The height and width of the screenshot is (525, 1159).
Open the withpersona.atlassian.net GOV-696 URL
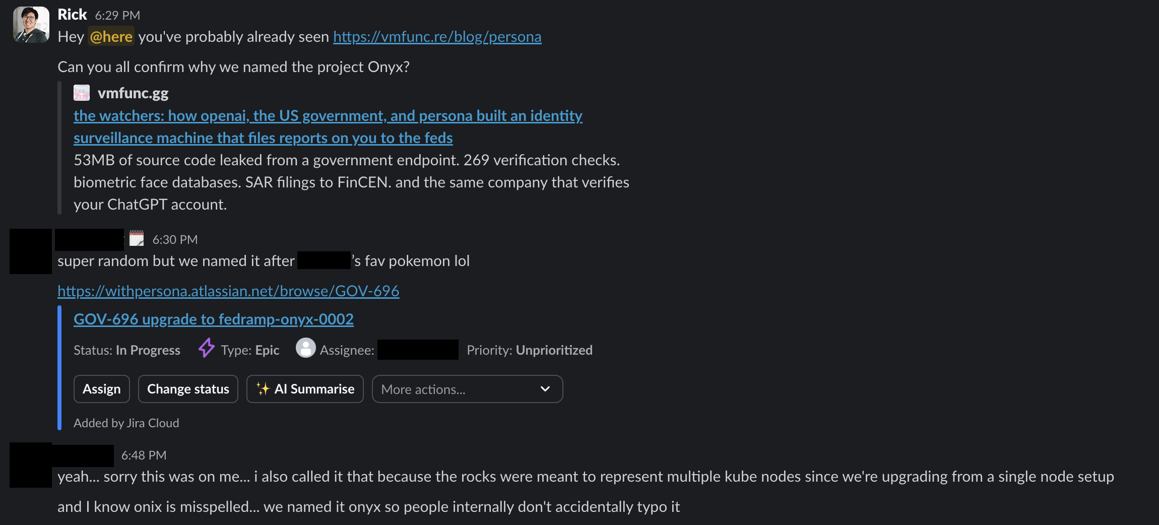(228, 290)
